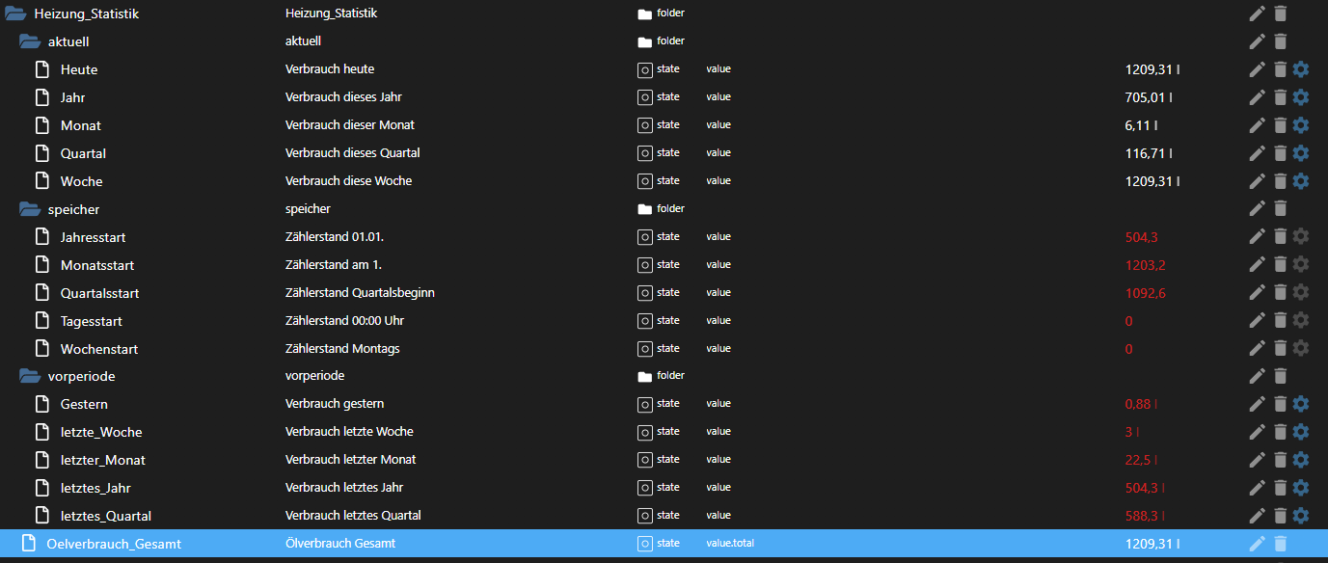This screenshot has width=1328, height=563.
Task: Select the Quartalsstart tree row
Action: 664,292
